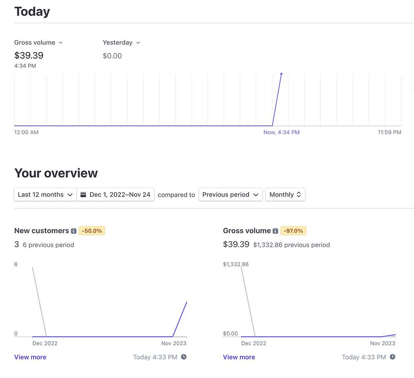Viewport: 414px width, 378px height.
Task: Click View more under New customers
Action: [30, 357]
